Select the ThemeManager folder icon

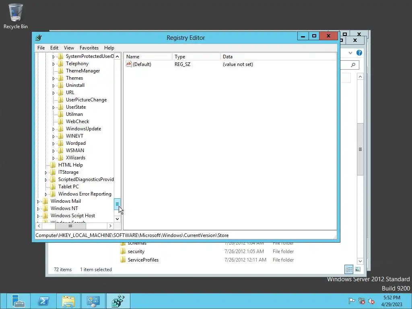[60, 71]
